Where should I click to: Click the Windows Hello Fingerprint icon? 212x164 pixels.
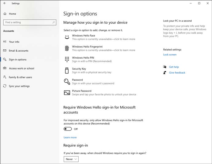click(67, 49)
